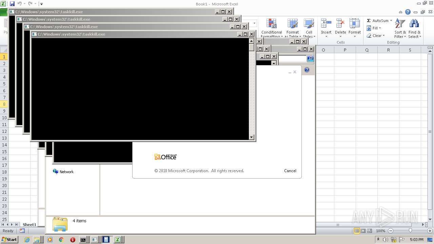
Task: Click the Explorer help icon
Action: (307, 70)
